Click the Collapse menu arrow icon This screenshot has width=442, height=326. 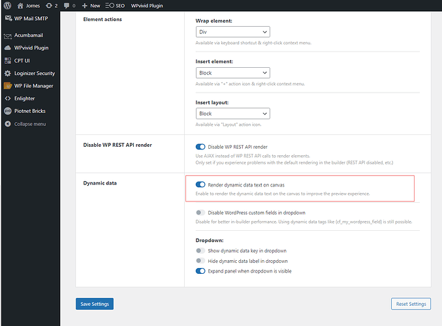point(8,124)
